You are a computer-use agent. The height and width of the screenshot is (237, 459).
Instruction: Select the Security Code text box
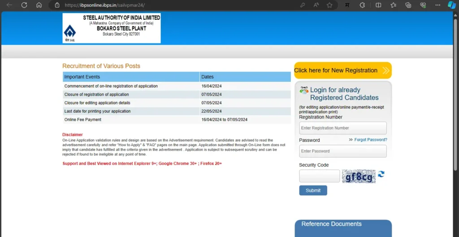pos(319,176)
